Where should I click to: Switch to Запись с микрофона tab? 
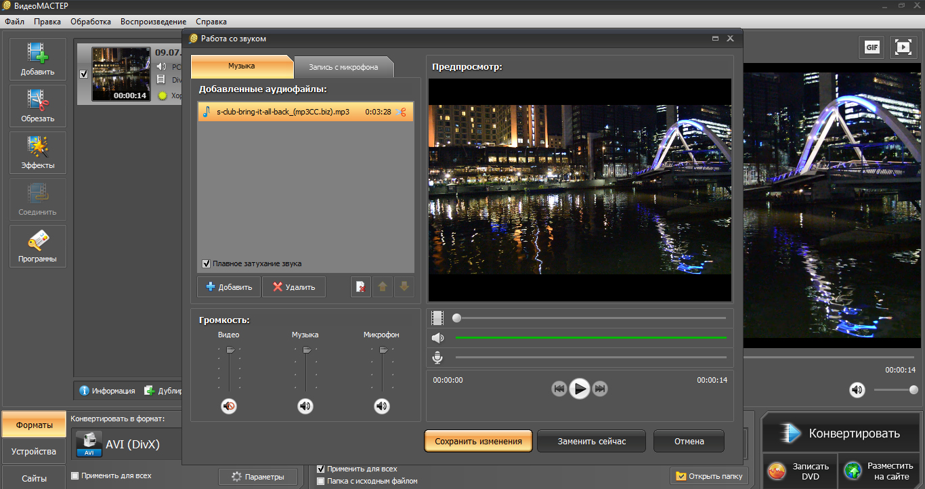point(343,67)
